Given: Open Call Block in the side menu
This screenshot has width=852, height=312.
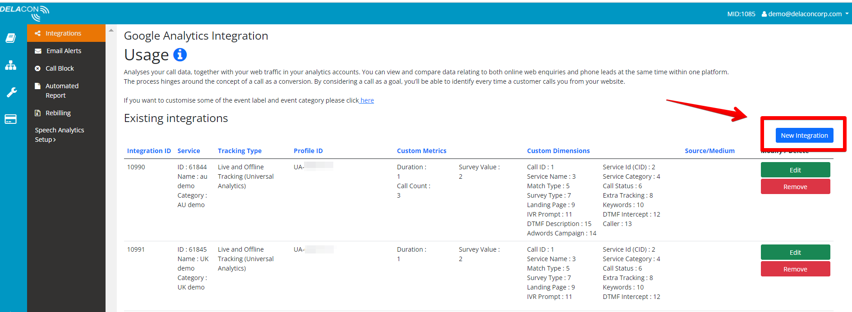Looking at the screenshot, I should pyautogui.click(x=66, y=68).
